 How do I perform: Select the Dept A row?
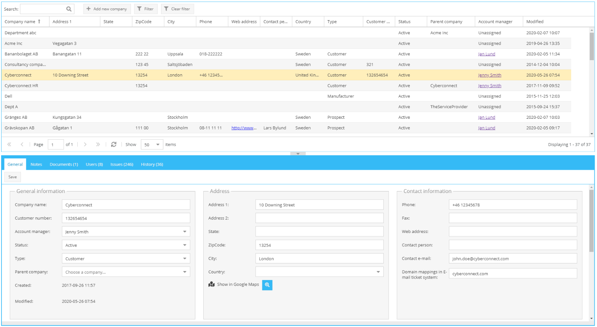pos(286,107)
